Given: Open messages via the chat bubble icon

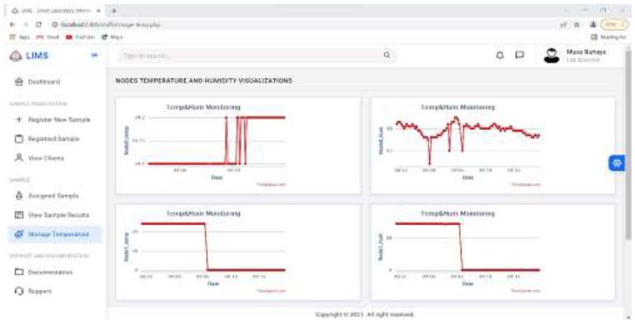Looking at the screenshot, I should (x=519, y=55).
